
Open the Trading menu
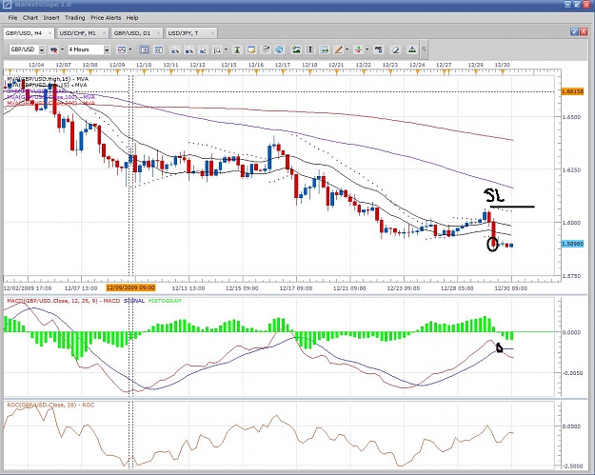pos(75,18)
